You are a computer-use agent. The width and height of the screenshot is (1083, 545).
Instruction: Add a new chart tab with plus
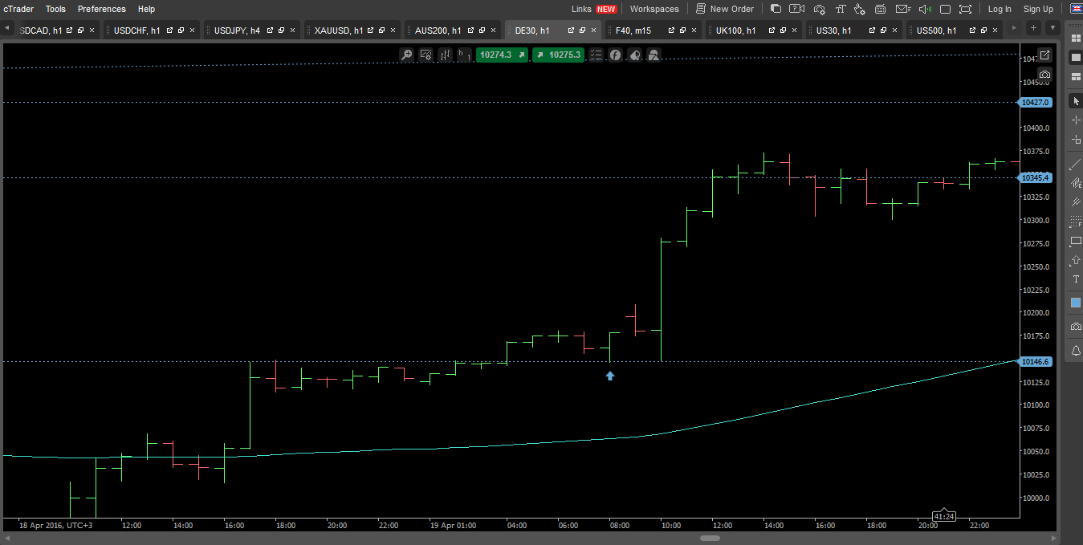point(1034,28)
